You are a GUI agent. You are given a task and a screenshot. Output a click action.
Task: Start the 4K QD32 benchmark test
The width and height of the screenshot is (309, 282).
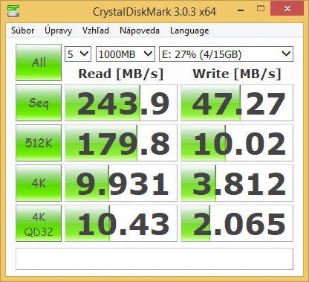coord(39,223)
